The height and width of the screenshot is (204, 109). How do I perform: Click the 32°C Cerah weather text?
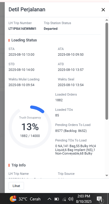tap(30, 199)
